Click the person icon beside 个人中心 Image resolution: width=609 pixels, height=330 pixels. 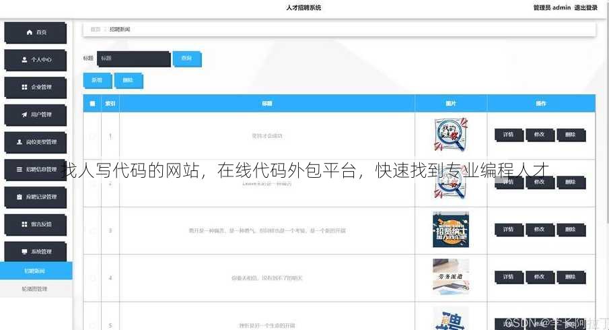24,59
